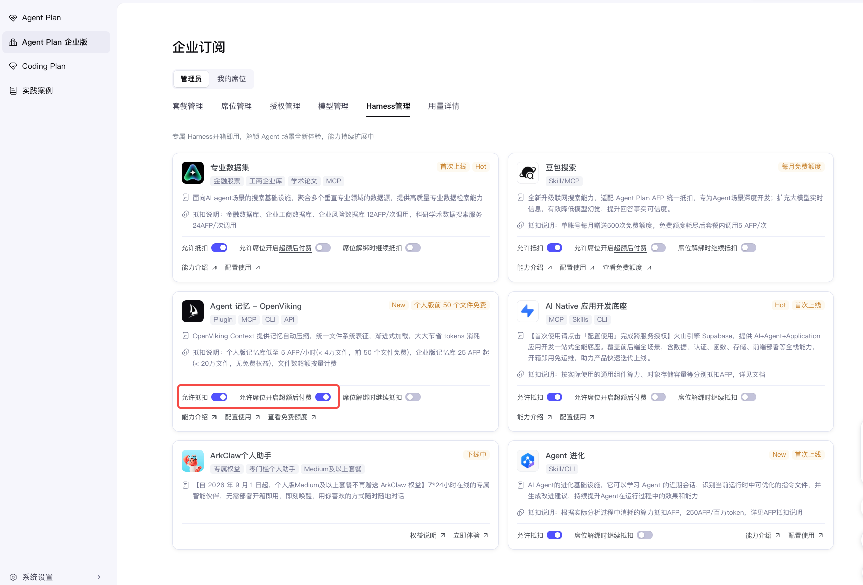Click the ArkClaw个人助手 mascot icon
This screenshot has width=863, height=585.
point(193,461)
